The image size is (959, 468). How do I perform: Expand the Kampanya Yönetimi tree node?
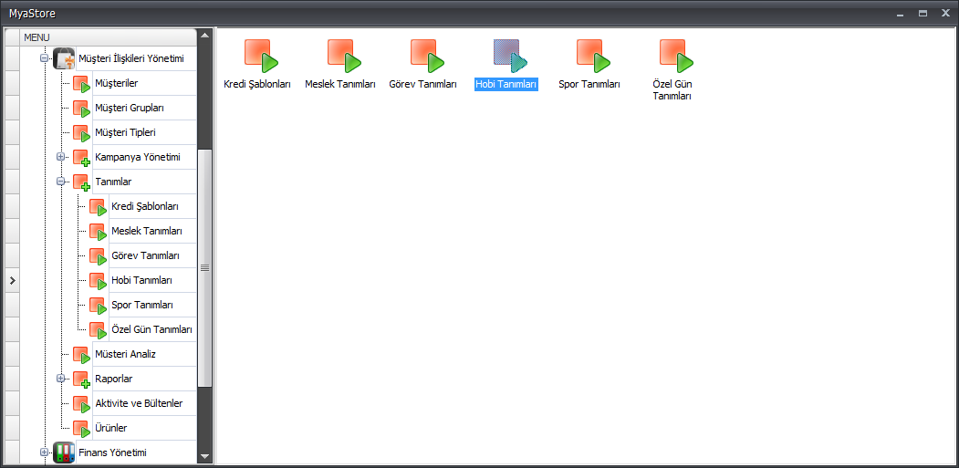point(60,157)
